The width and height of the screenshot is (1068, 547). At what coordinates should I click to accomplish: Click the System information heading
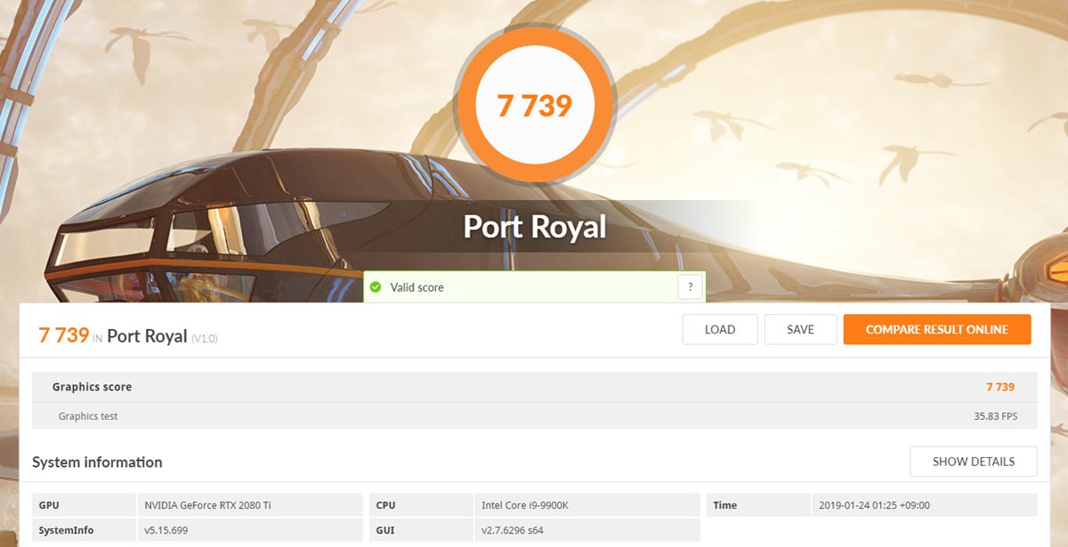[97, 463]
